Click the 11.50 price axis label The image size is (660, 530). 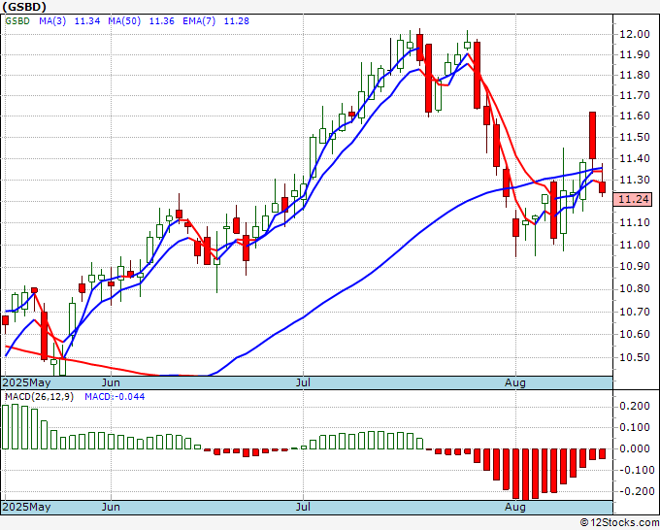(635, 137)
